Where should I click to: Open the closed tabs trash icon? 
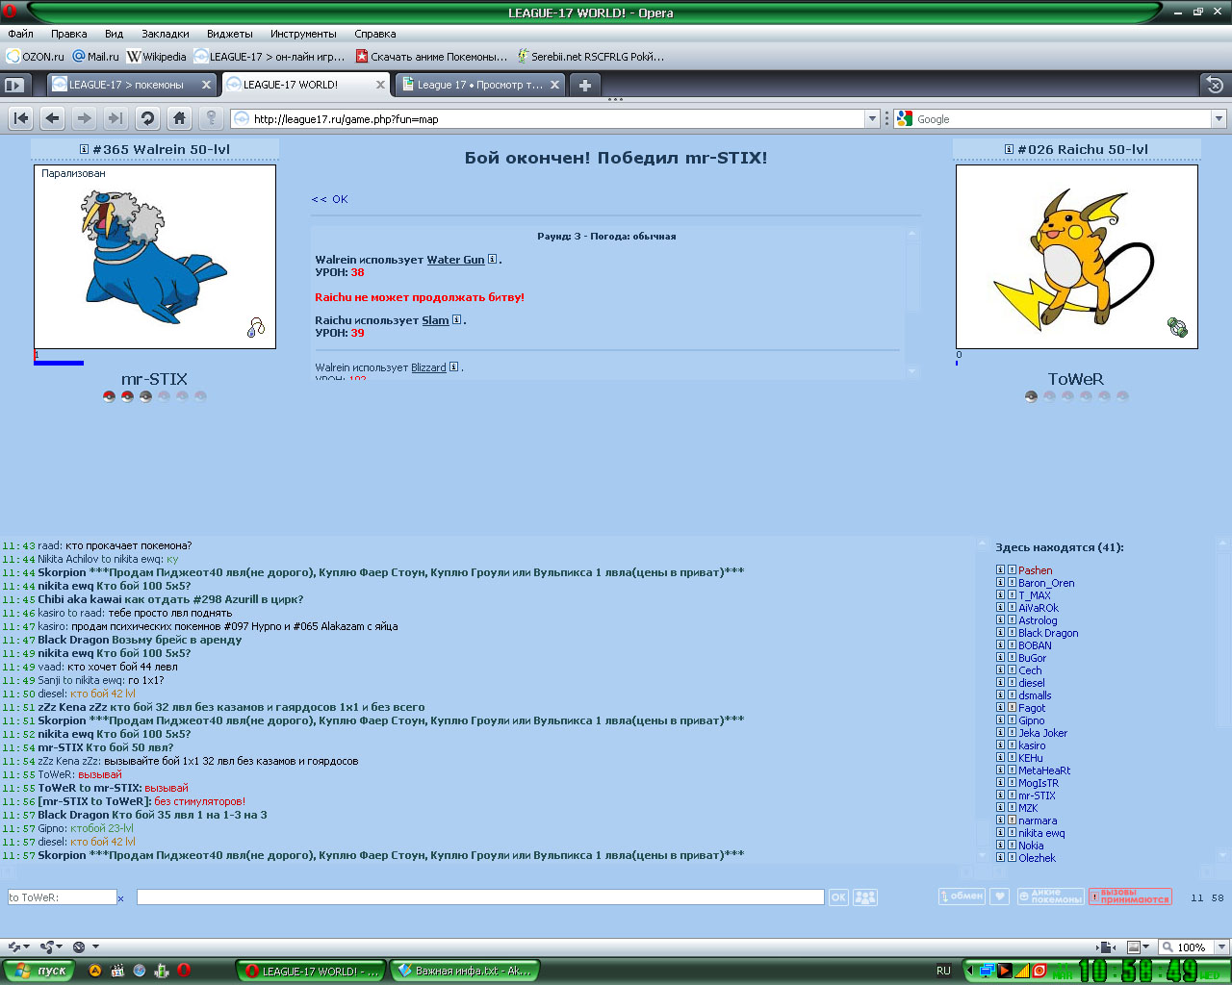pos(1215,85)
